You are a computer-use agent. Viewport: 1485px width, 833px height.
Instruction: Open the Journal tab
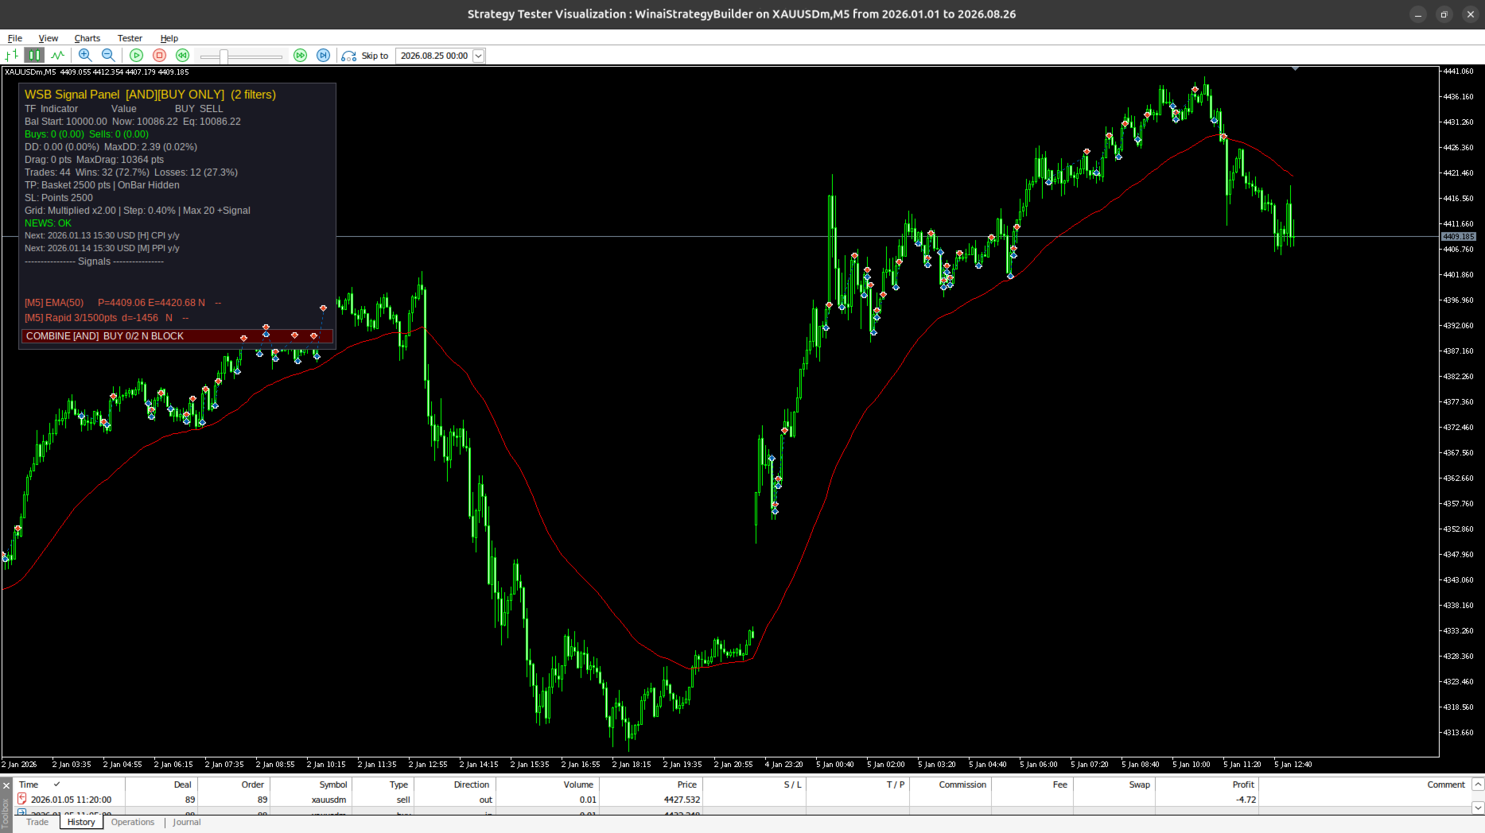click(187, 822)
